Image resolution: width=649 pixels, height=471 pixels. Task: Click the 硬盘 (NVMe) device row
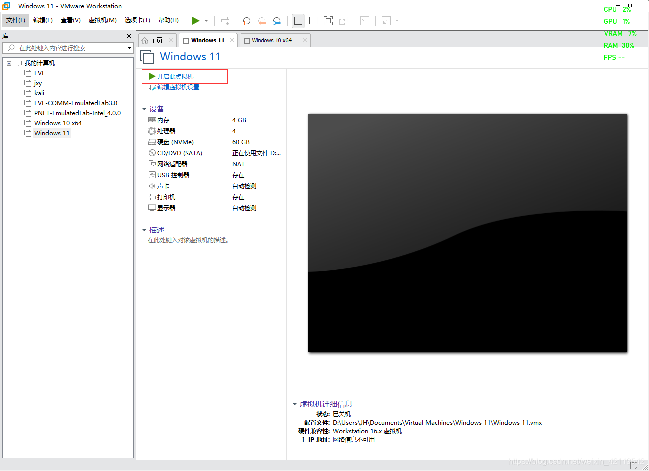(215, 142)
